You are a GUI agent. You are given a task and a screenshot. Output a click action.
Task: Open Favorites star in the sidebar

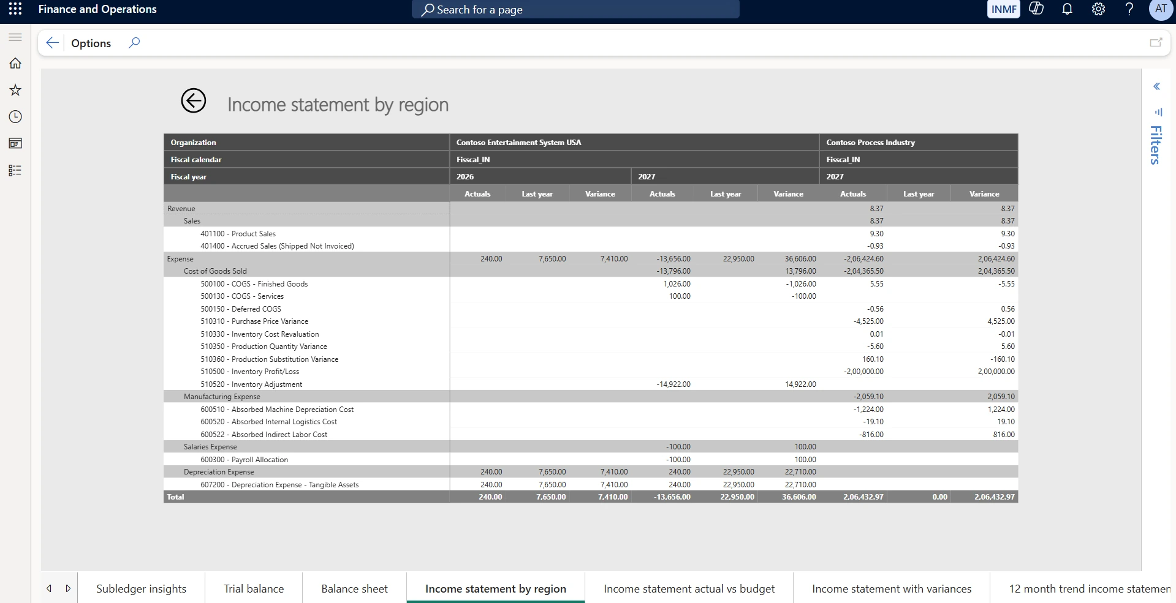(15, 90)
